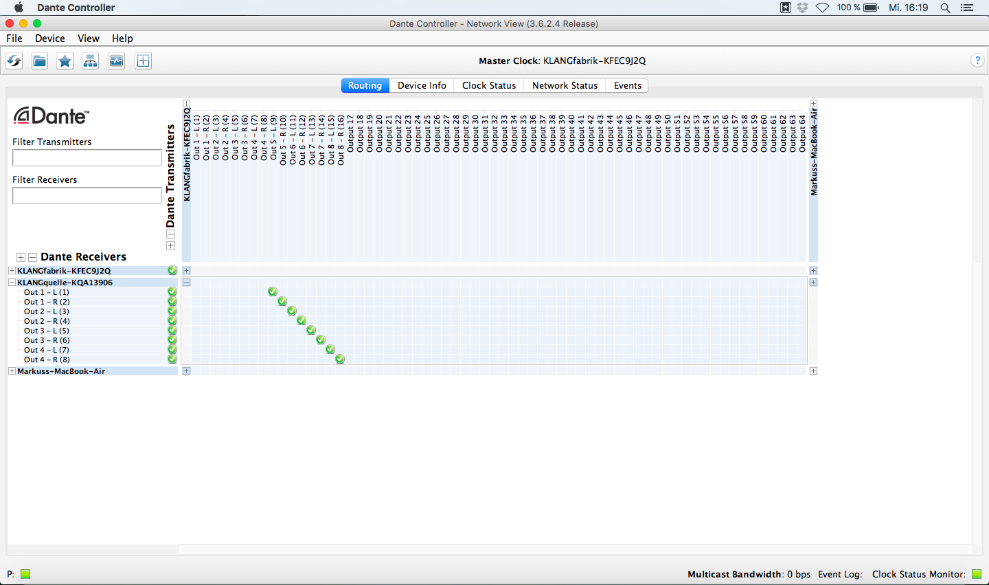Collapse all Dante Receivers with minus button
This screenshot has height=585, width=989.
click(32, 257)
